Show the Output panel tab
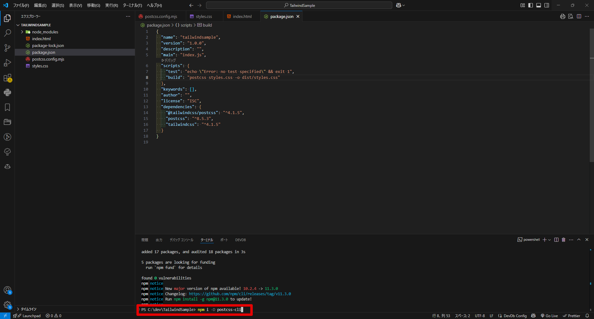594x319 pixels. click(x=159, y=240)
